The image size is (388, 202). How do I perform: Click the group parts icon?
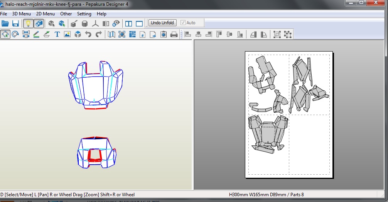[x=277, y=34]
